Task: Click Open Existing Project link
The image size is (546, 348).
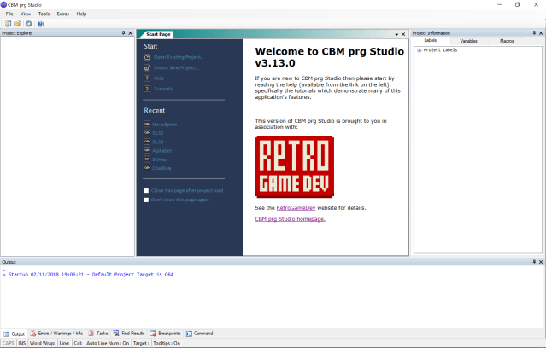Action: (178, 57)
